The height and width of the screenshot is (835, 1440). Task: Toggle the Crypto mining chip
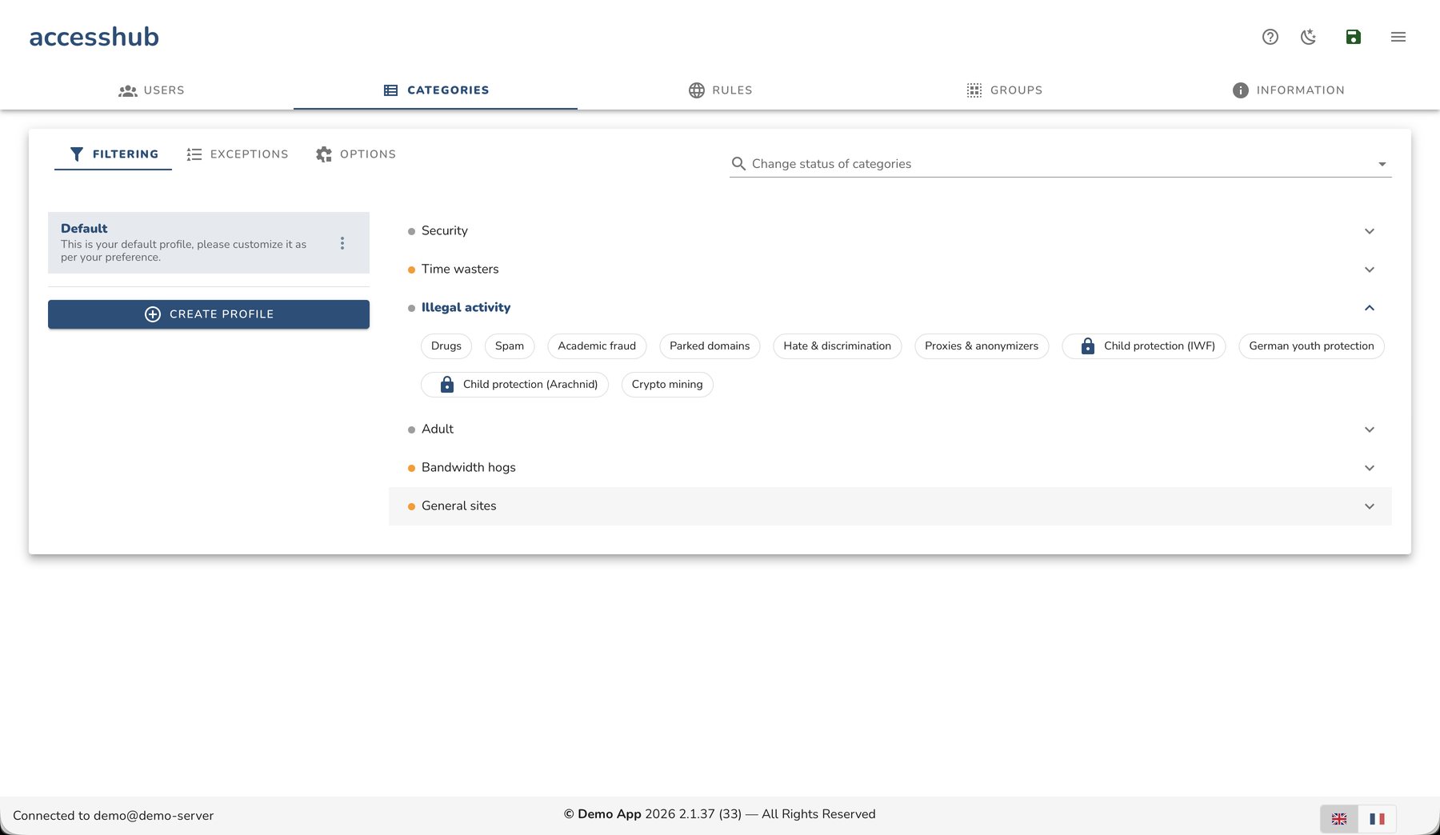[x=667, y=385]
